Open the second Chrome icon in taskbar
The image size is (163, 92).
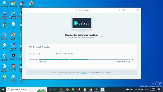[67, 90]
